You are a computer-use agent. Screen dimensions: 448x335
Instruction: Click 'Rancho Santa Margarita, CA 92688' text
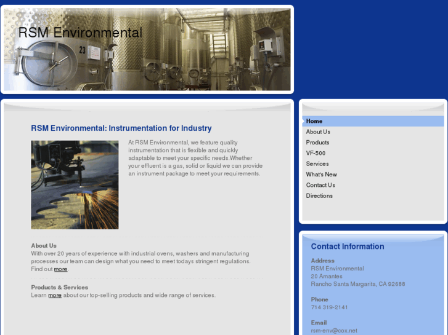[358, 284]
